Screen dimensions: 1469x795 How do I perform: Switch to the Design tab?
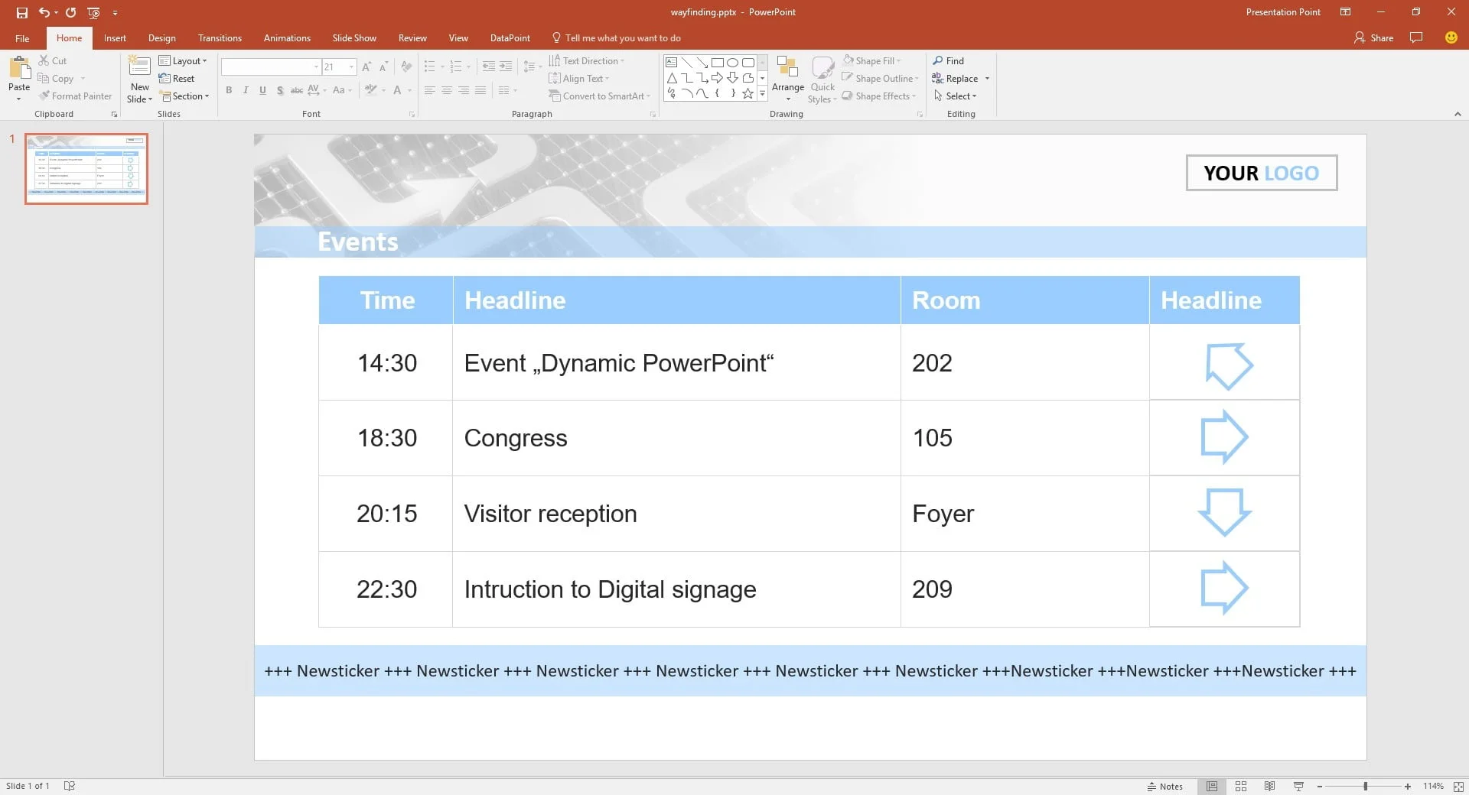pyautogui.click(x=161, y=38)
